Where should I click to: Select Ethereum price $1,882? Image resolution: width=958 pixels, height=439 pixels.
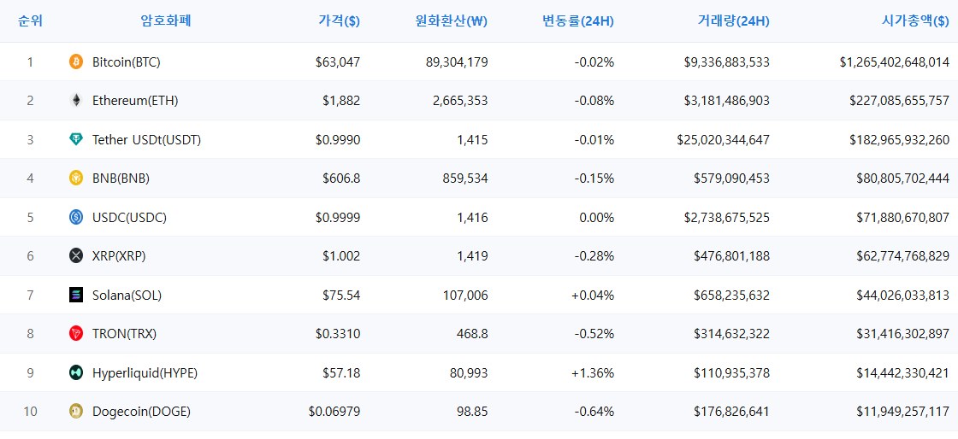341,102
